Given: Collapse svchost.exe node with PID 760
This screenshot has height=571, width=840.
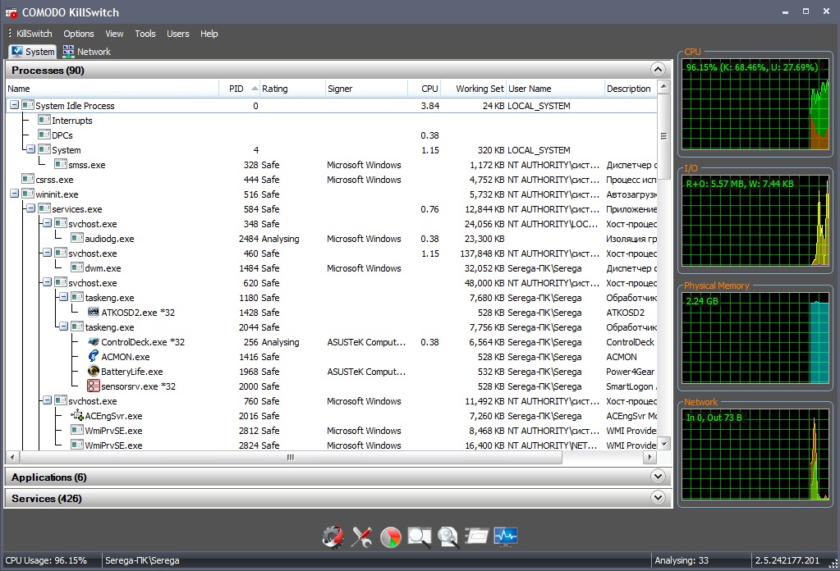Looking at the screenshot, I should coord(47,400).
